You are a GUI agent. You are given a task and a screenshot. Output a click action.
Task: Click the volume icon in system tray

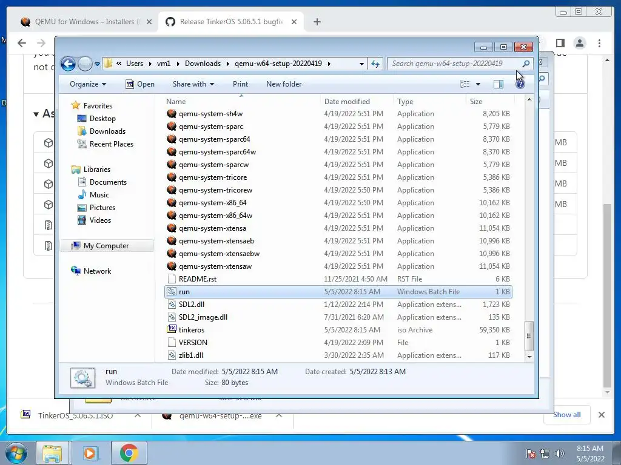[560, 453]
